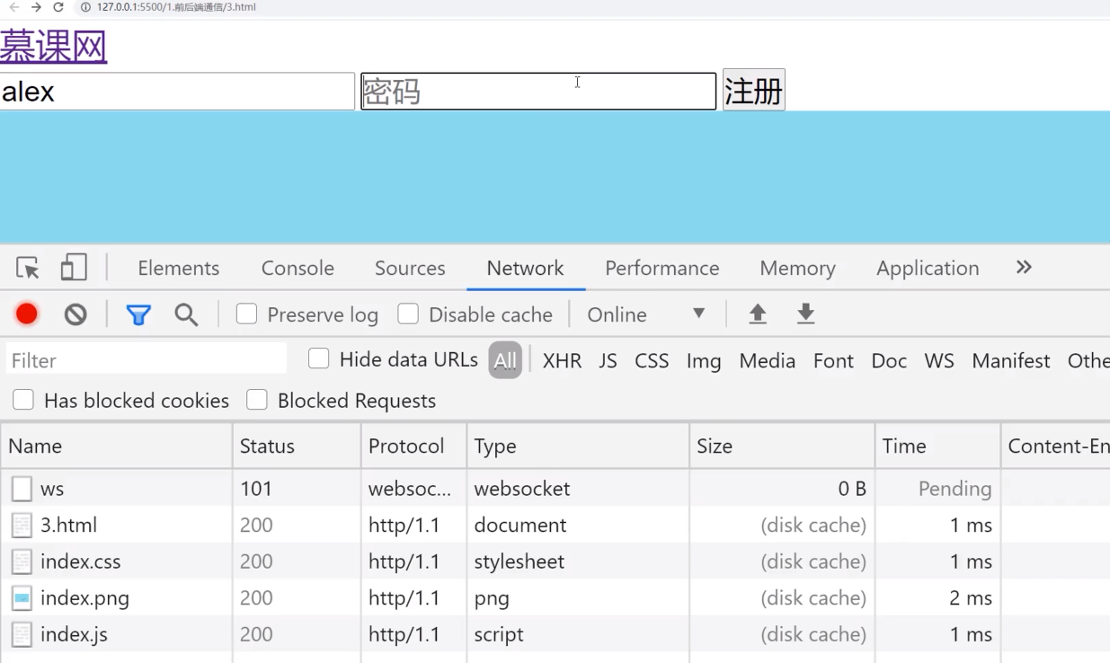This screenshot has height=663, width=1110.
Task: Filter requests by Doc
Action: tap(889, 360)
